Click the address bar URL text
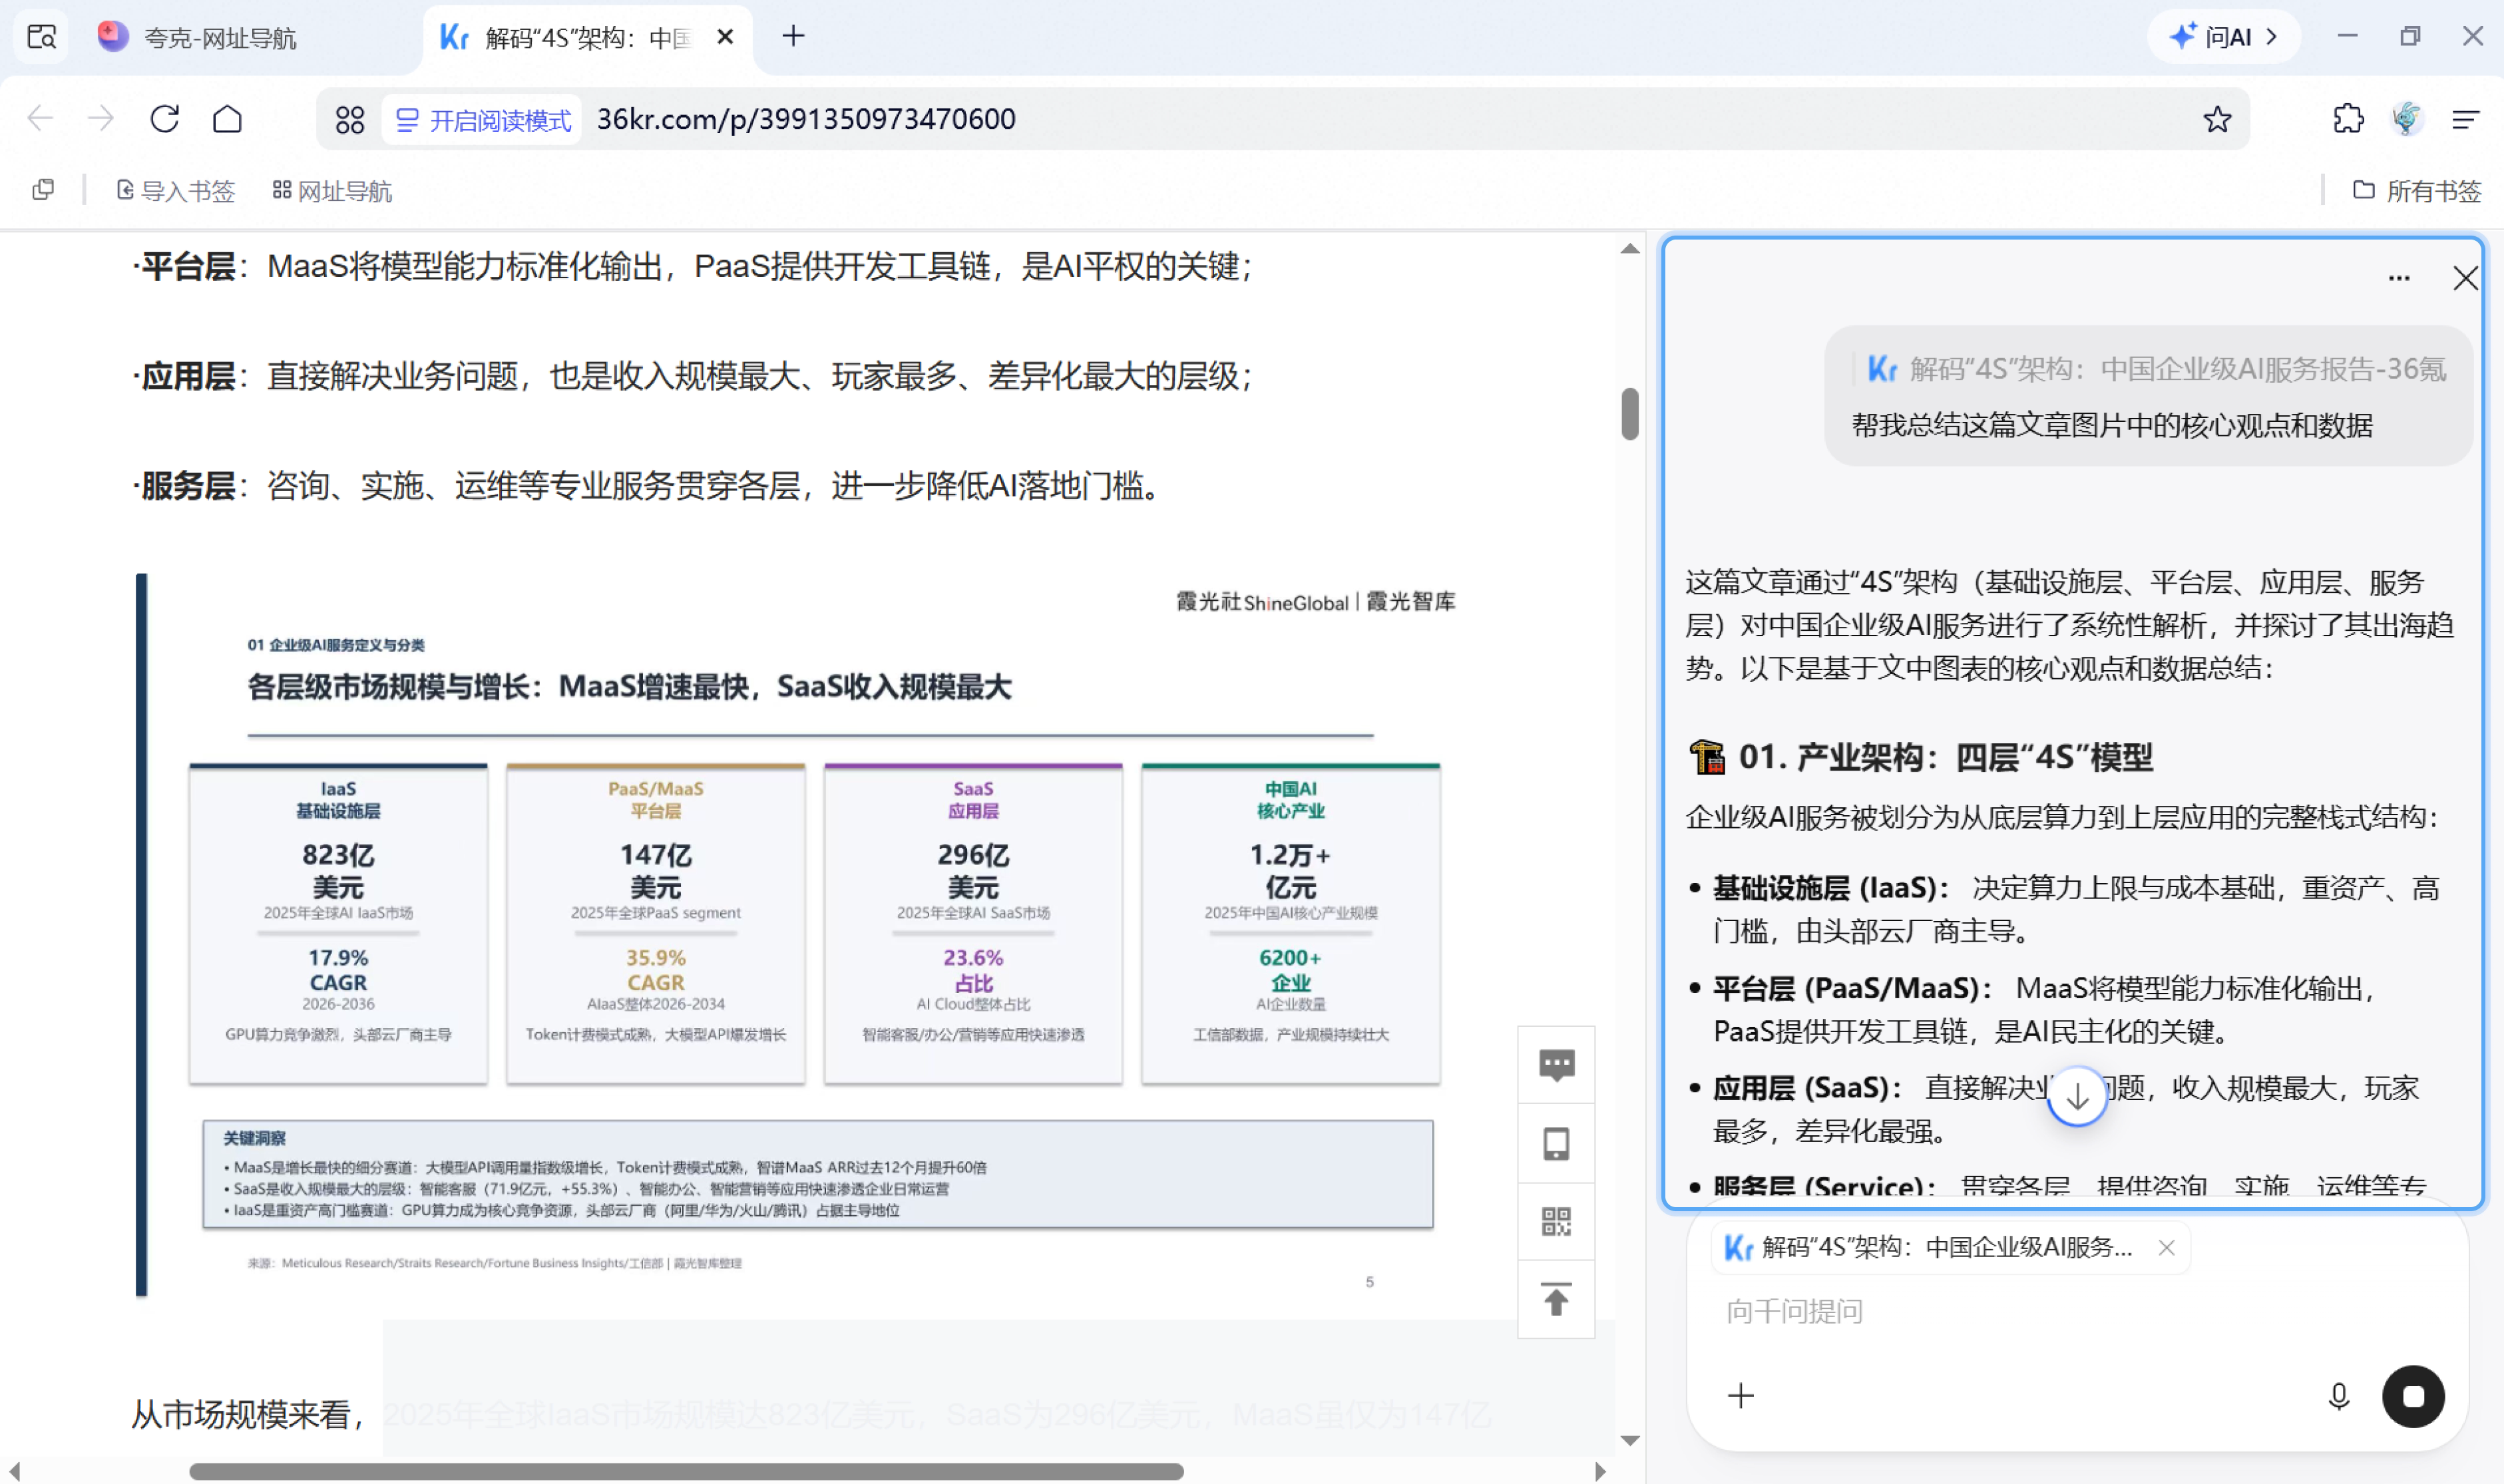 pos(806,119)
